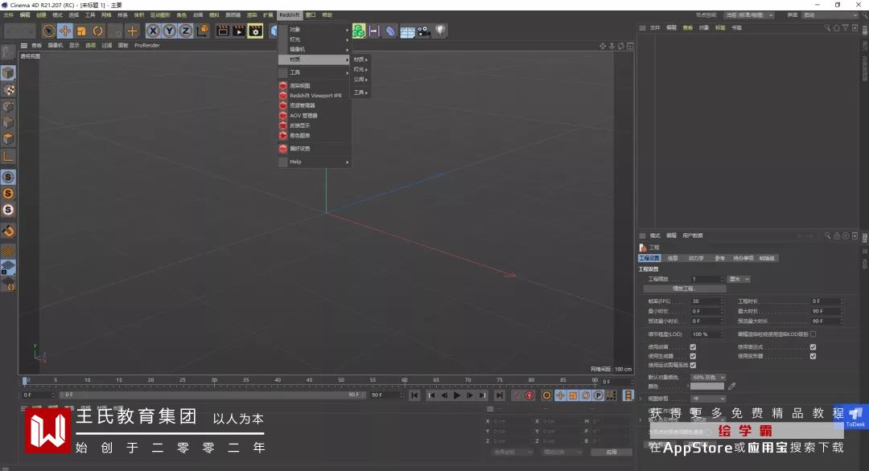This screenshot has width=869, height=471.
Task: Toggle 使用动画 checkbox
Action: tap(693, 347)
